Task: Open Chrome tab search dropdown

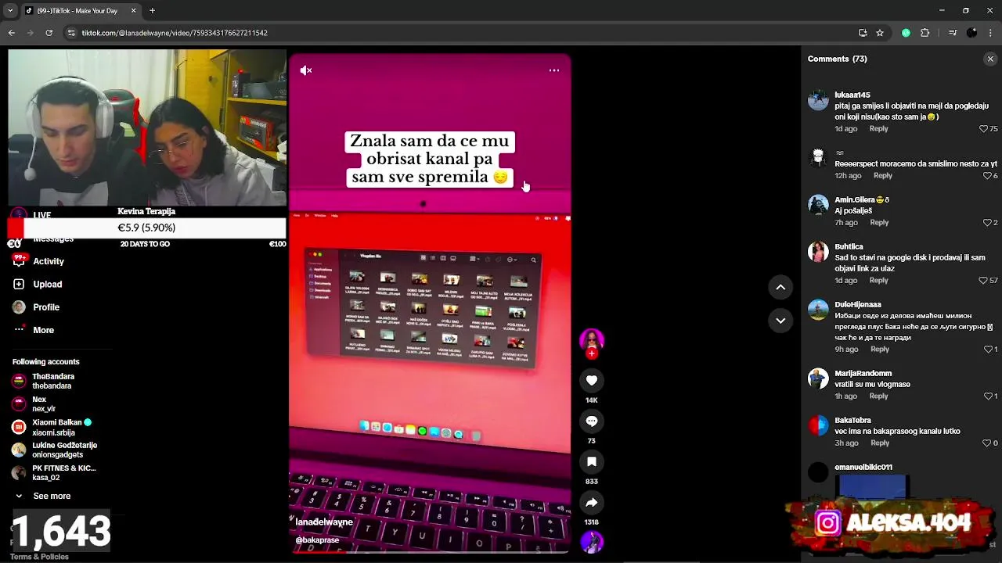Action: 10,11
